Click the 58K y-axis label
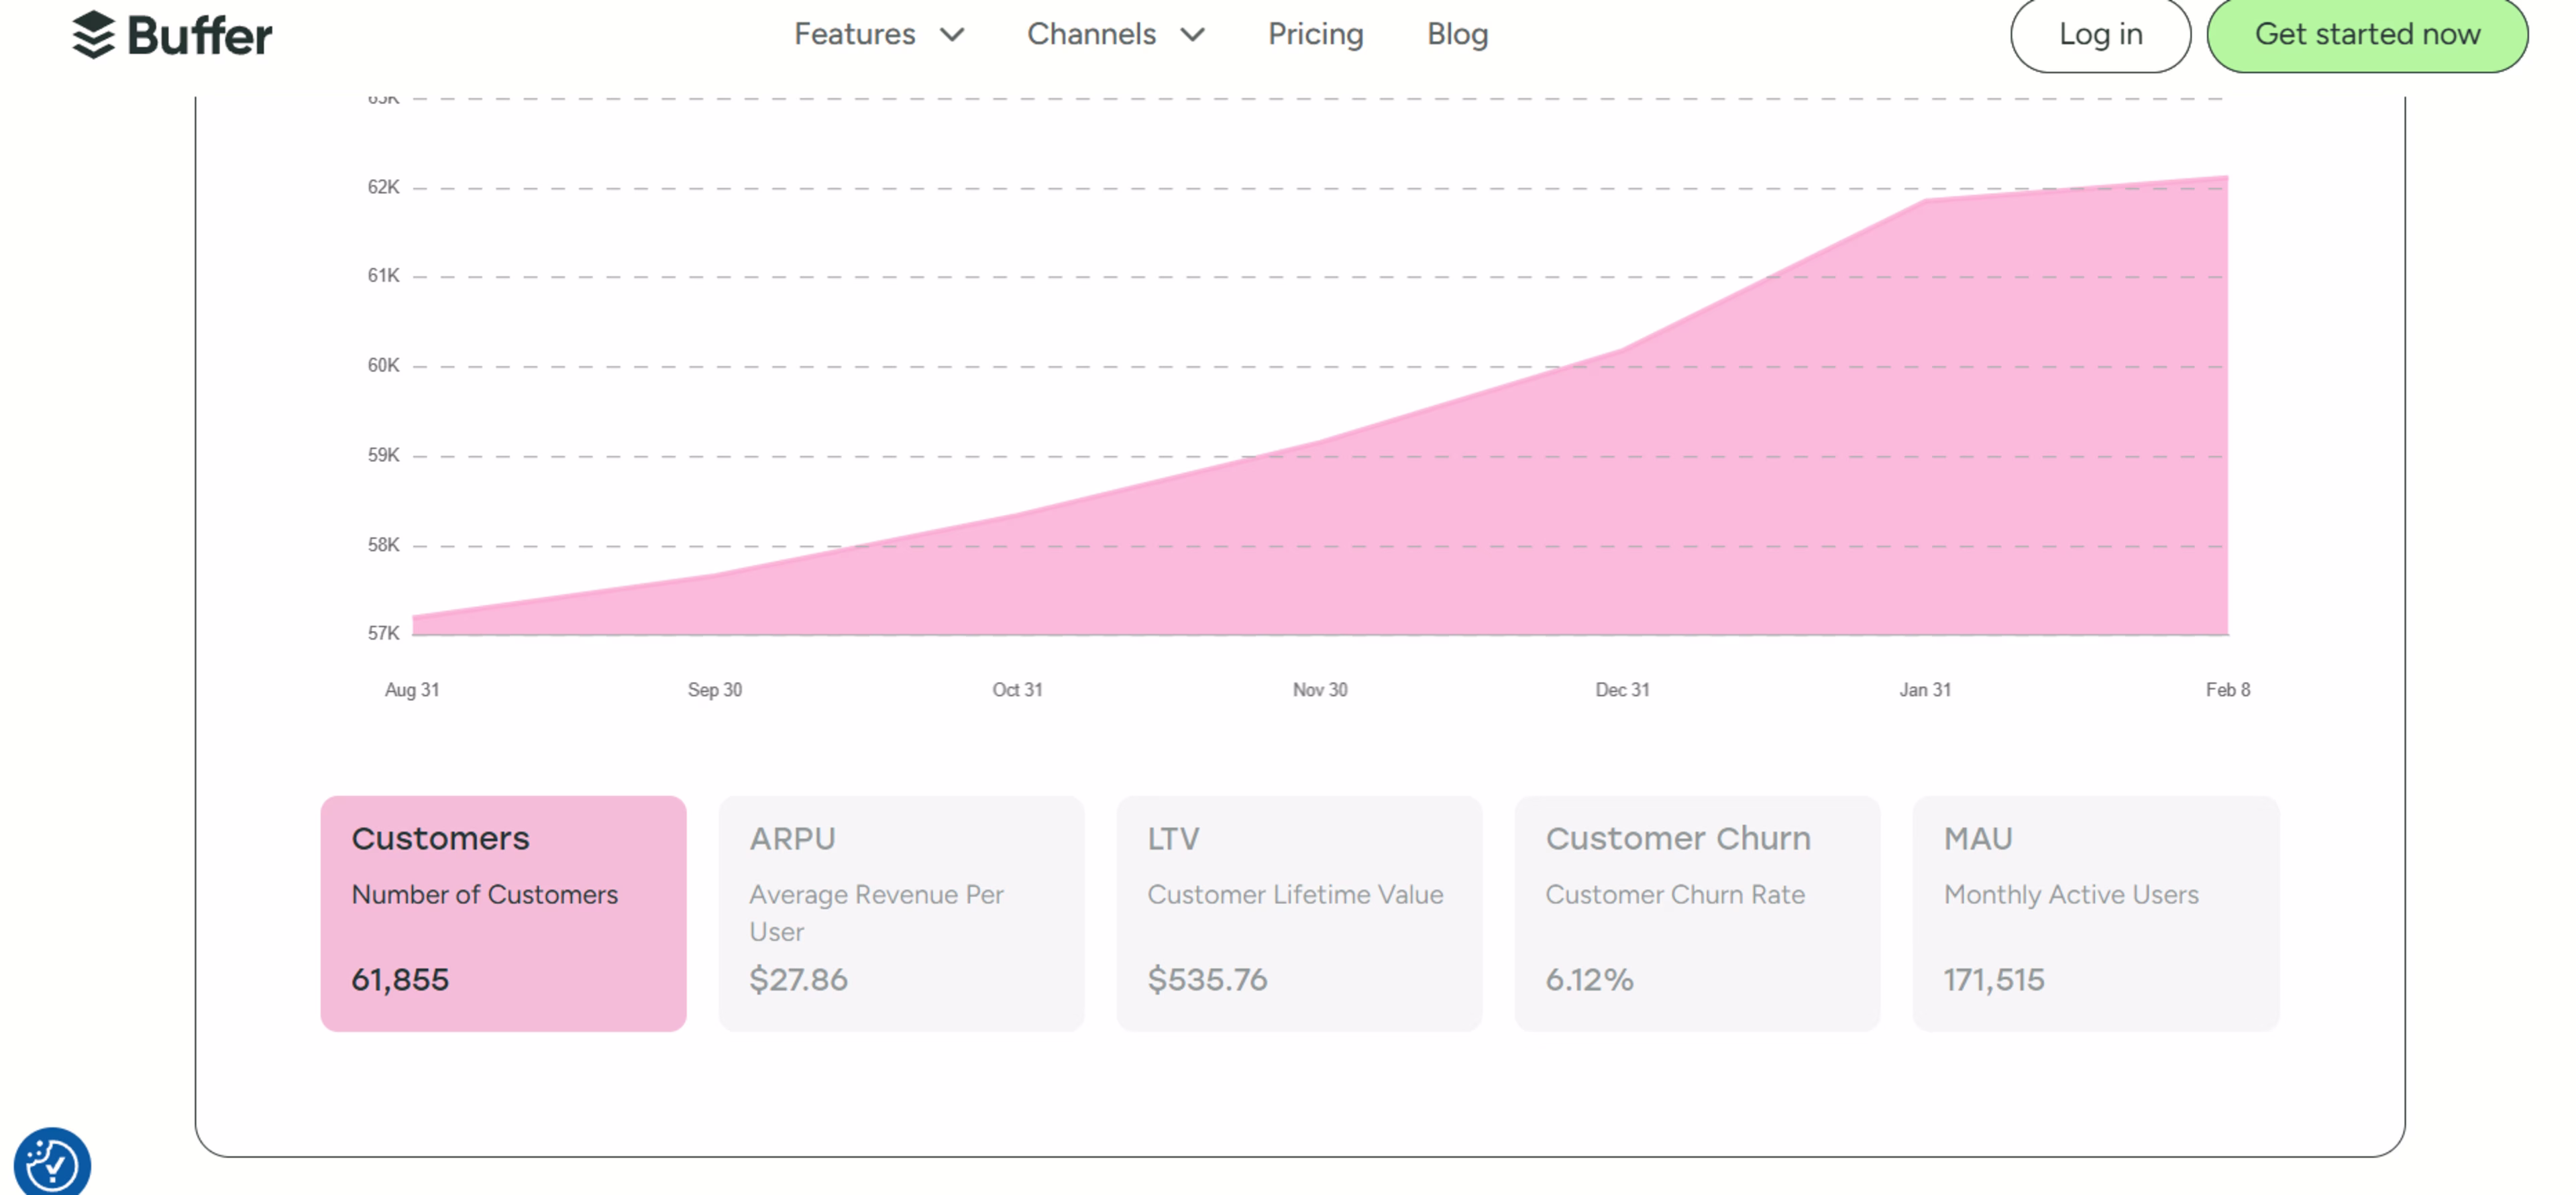Image resolution: width=2576 pixels, height=1195 pixels. [x=383, y=545]
